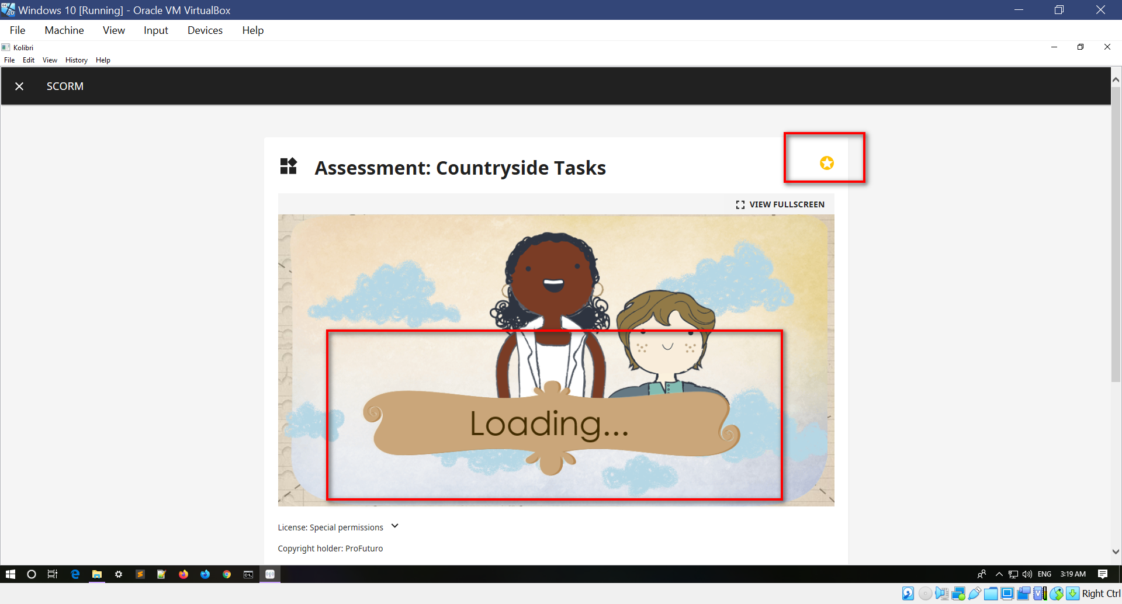Open the VirtualBox Machine menu

pos(64,30)
